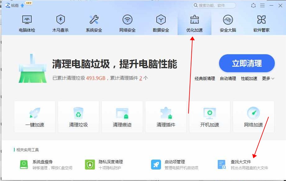Click the 自动清理 link
This screenshot has height=181, width=286.
pyautogui.click(x=228, y=78)
